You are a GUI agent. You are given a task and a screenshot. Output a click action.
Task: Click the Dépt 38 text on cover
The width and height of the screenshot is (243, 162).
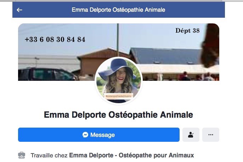(x=187, y=30)
